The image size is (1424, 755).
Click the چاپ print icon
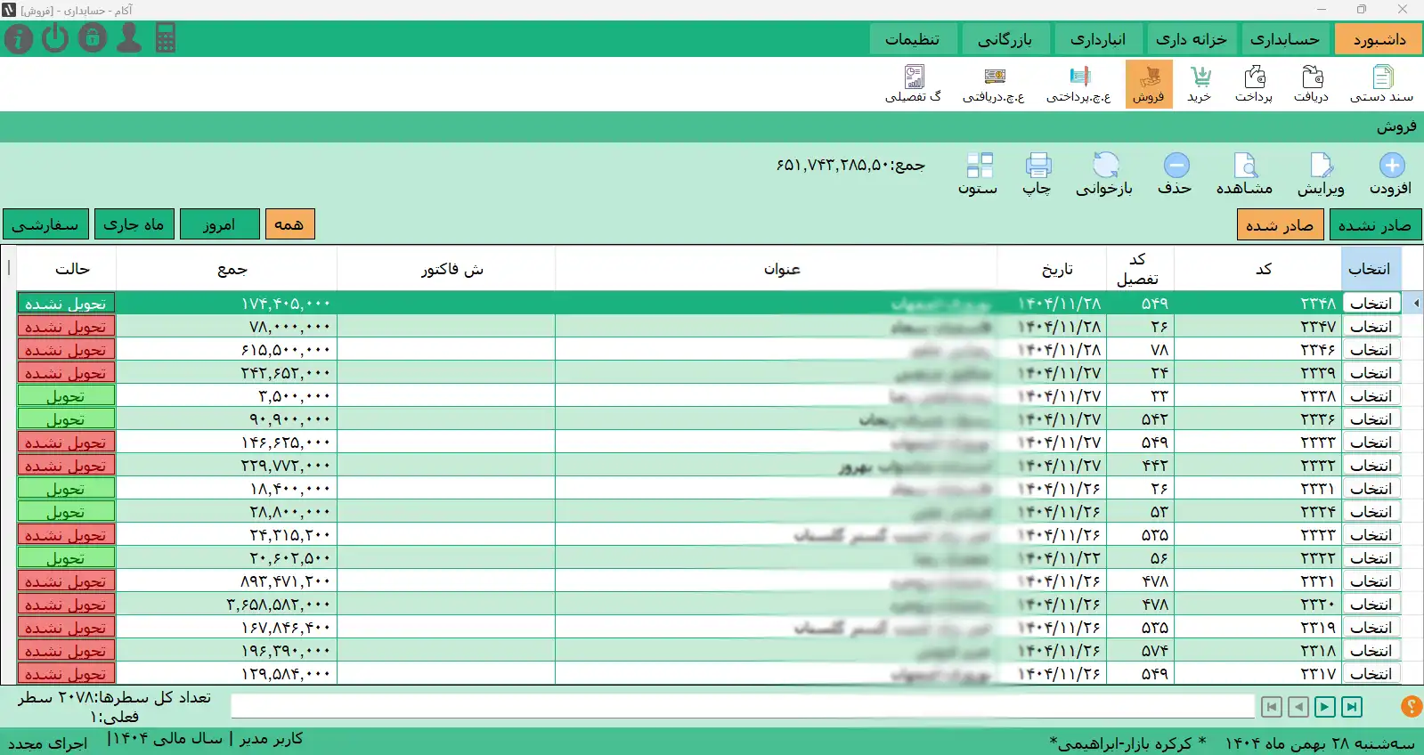[x=1037, y=174]
